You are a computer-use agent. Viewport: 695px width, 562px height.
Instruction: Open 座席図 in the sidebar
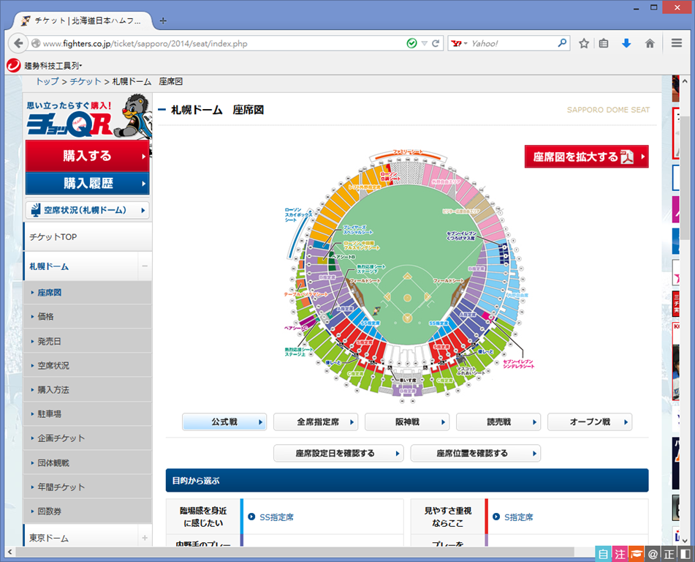pyautogui.click(x=87, y=293)
